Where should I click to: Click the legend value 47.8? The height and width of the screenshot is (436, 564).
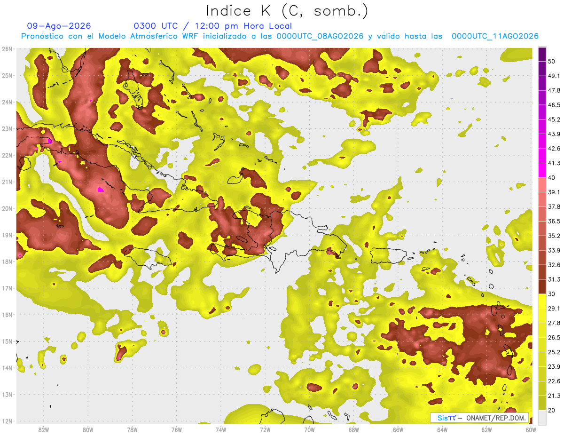(554, 91)
